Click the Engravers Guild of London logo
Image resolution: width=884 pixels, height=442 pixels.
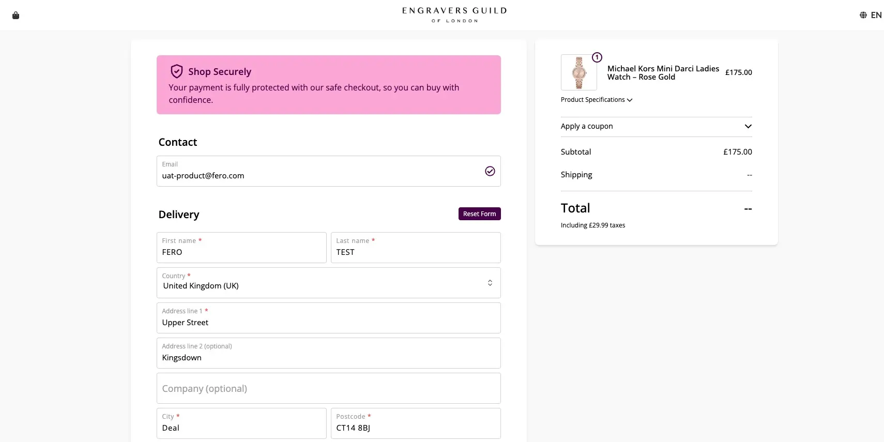pos(454,14)
